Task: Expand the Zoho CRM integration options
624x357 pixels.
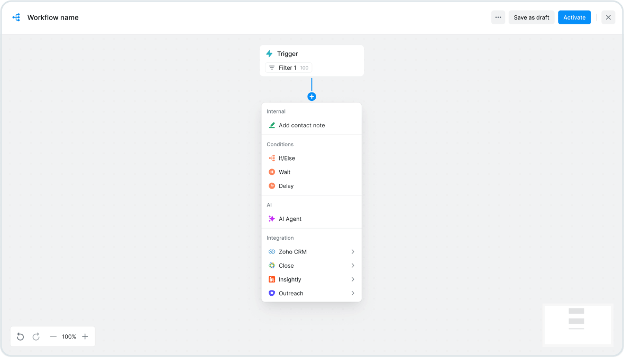Action: (x=353, y=251)
